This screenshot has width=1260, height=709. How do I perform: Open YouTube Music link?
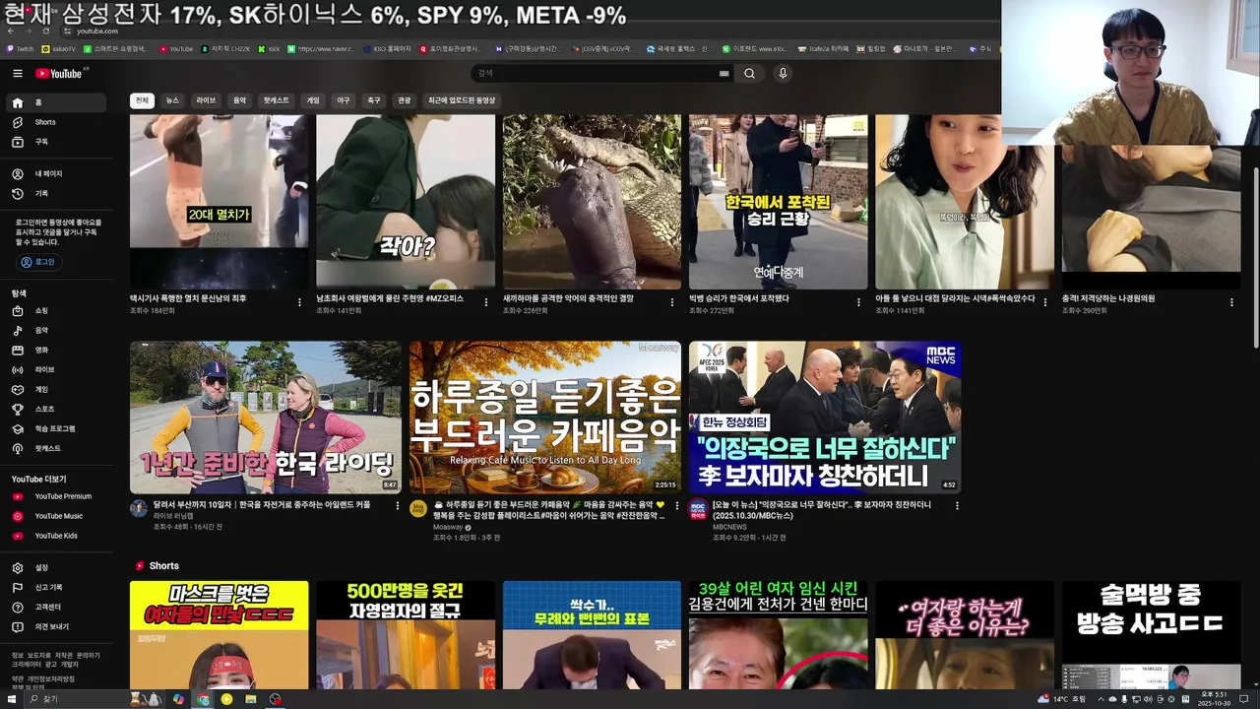pyautogui.click(x=58, y=516)
